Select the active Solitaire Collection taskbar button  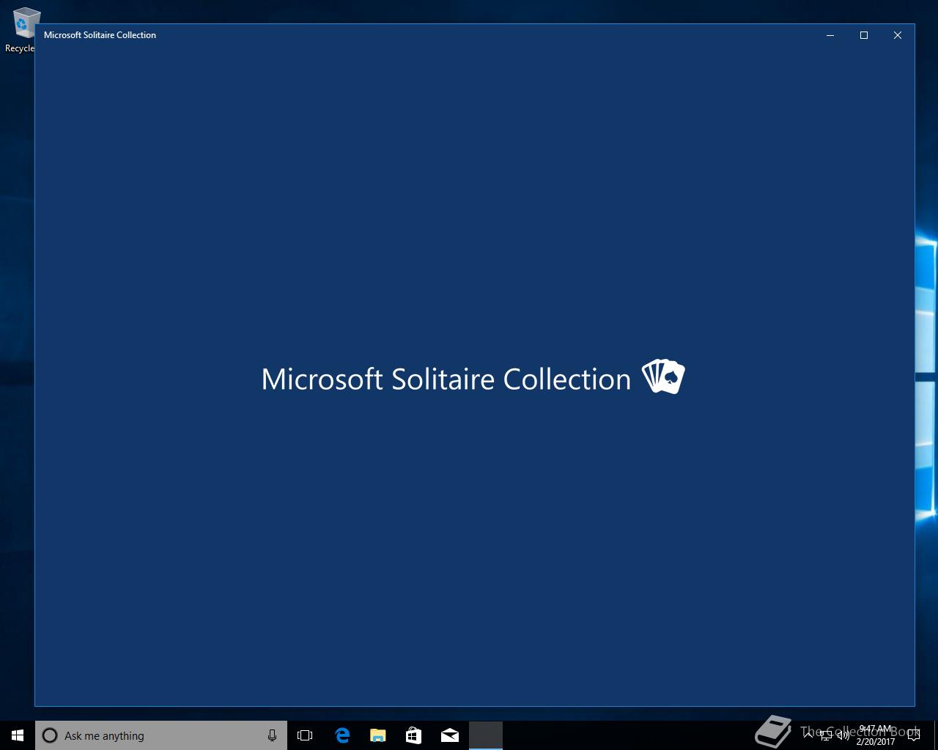tap(486, 735)
